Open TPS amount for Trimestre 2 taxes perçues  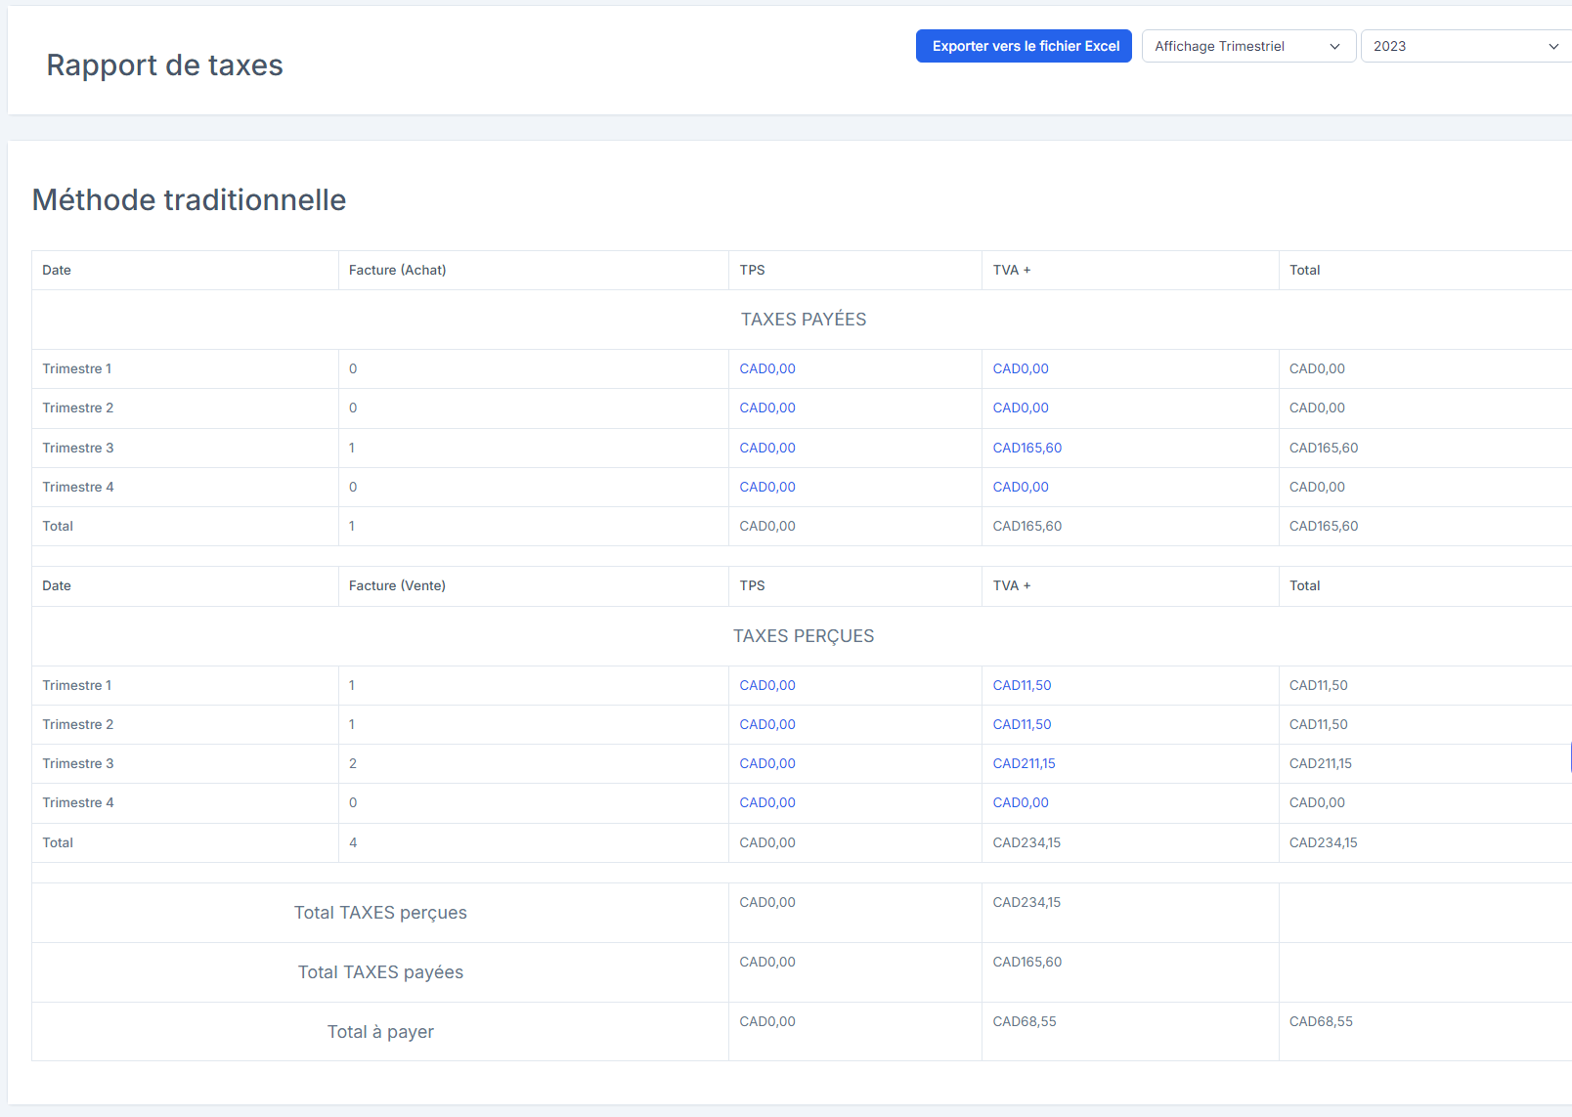(767, 724)
